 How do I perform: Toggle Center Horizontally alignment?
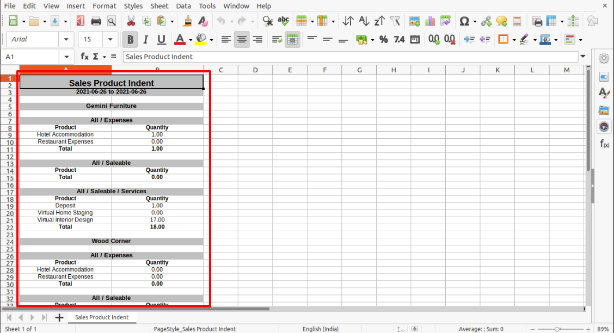(242, 39)
